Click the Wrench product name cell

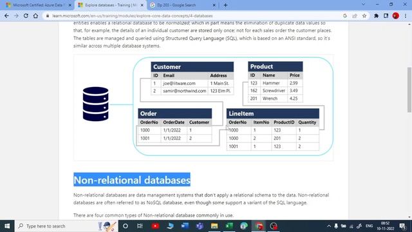[274, 99]
